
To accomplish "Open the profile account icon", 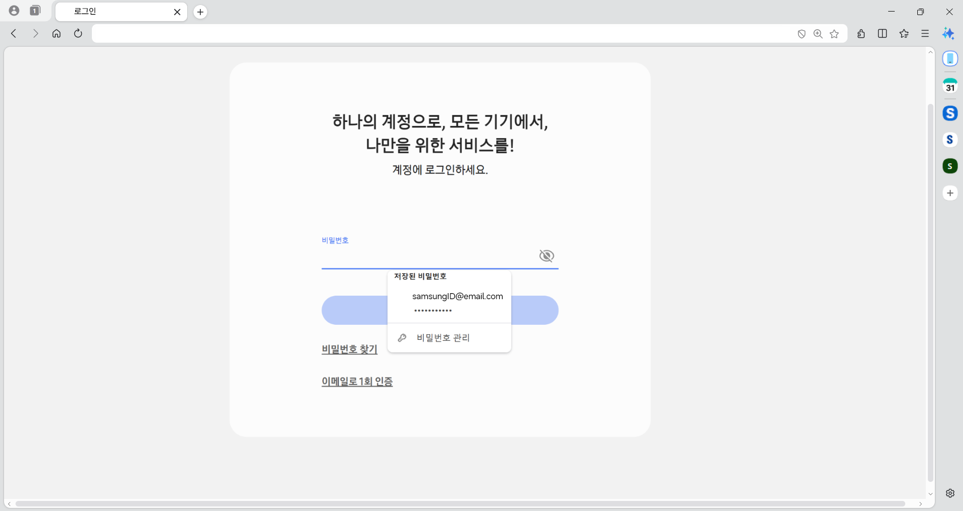I will (14, 11).
